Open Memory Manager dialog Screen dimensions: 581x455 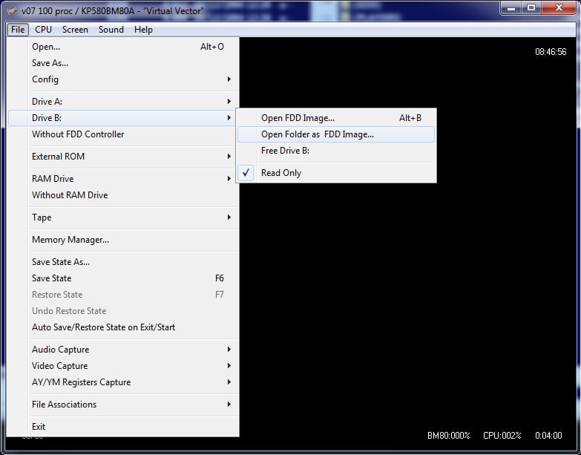click(x=70, y=240)
